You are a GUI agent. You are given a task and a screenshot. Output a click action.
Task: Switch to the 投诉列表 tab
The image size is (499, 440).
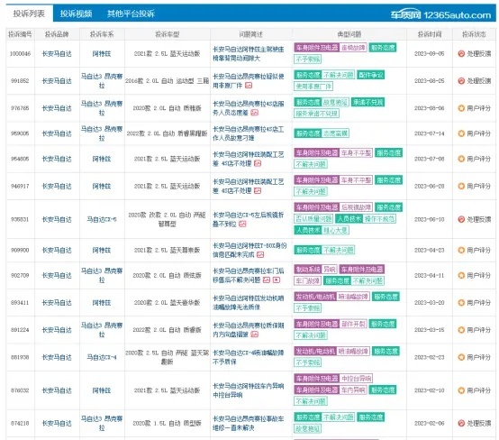[x=29, y=14]
